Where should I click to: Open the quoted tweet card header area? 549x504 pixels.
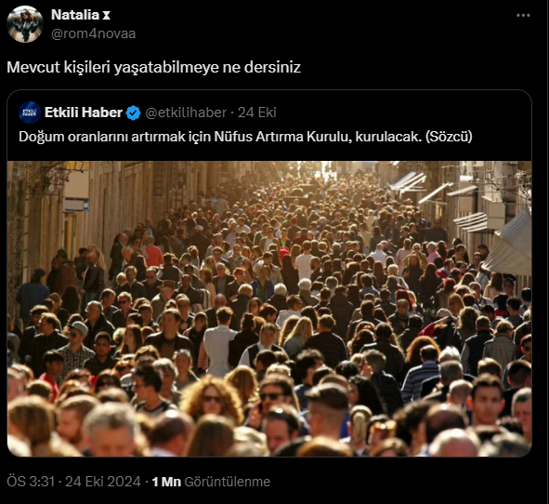point(269,125)
